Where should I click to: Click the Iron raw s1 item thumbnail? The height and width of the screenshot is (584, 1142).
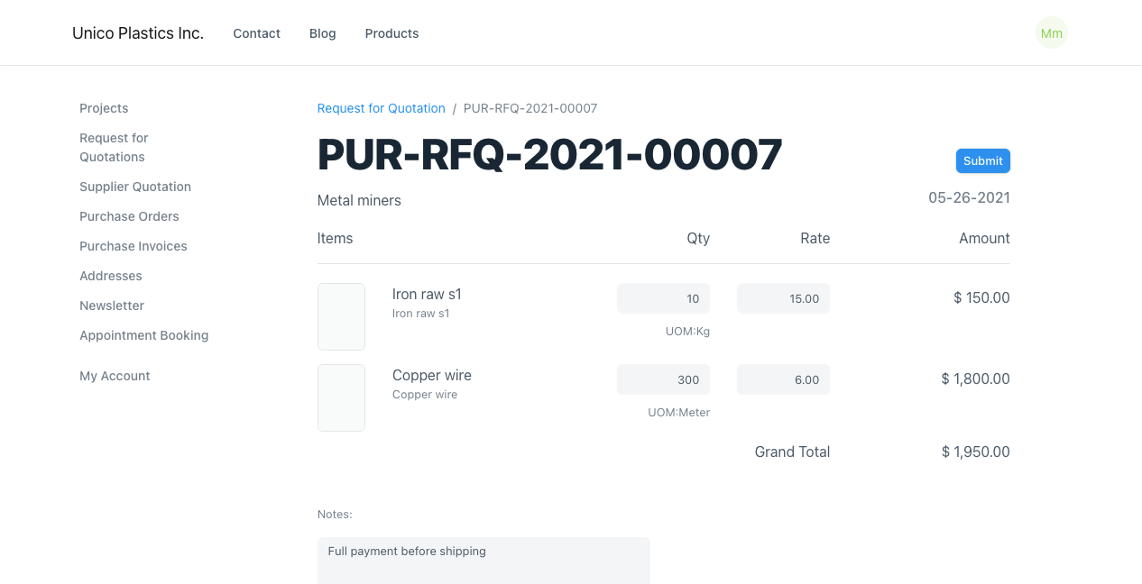pos(341,316)
